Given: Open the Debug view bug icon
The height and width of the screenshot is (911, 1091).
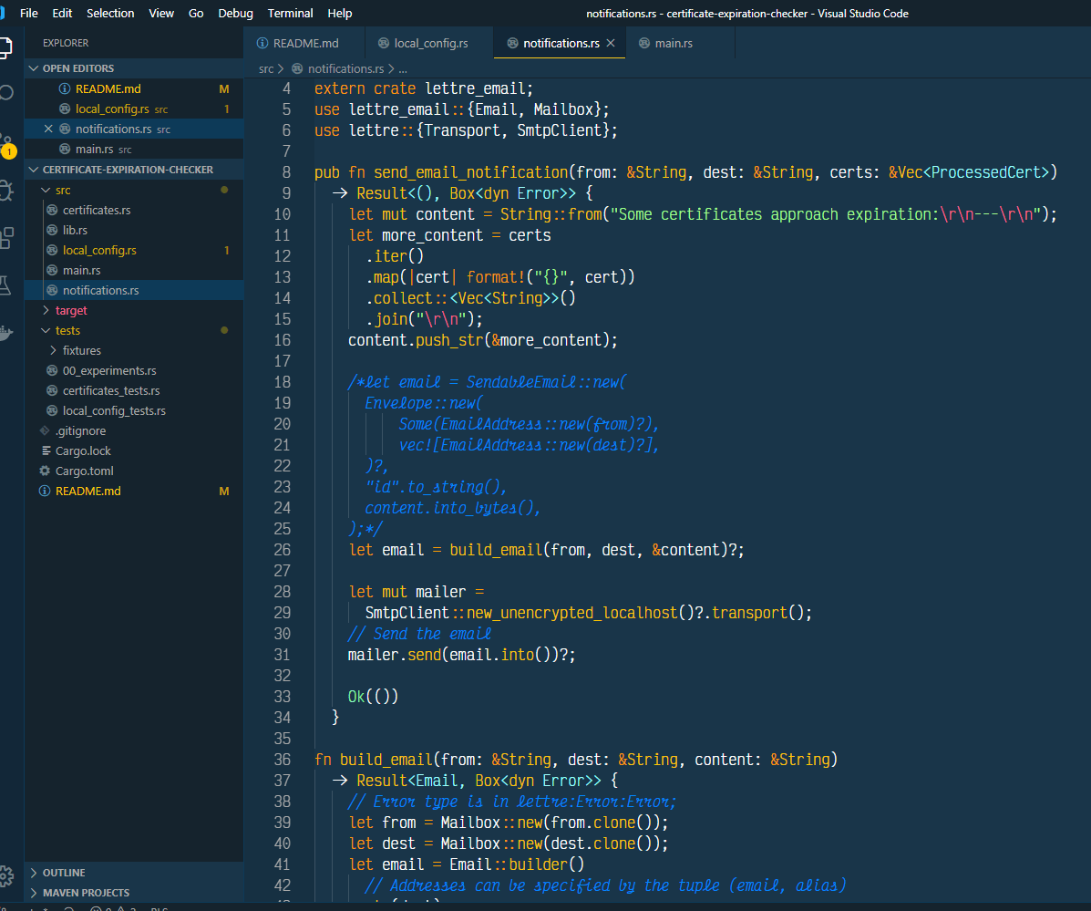Looking at the screenshot, I should pos(5,190).
